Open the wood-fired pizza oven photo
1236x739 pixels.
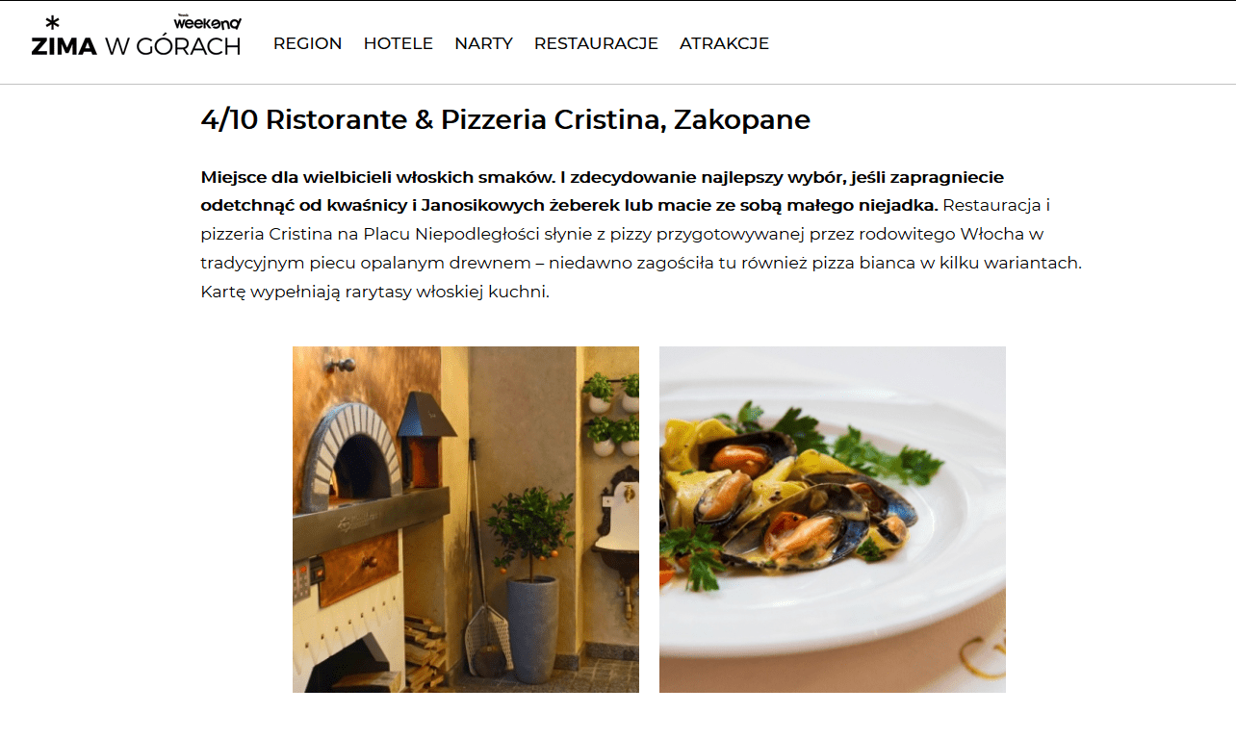coord(466,520)
